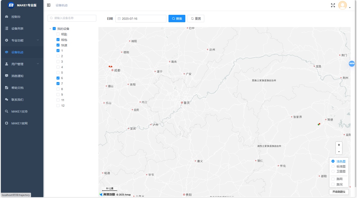Click the 重置 reset button
The width and height of the screenshot is (357, 198).
pos(196,18)
